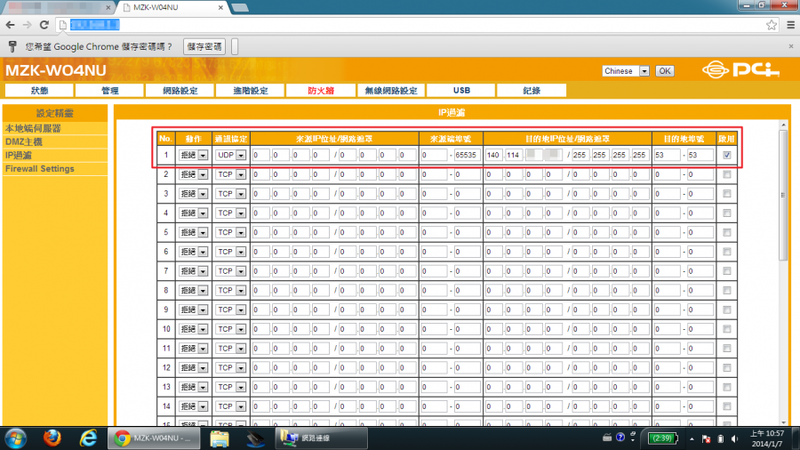The image size is (800, 450).
Task: Open Windows Explorer folder in taskbar
Action: tap(220, 438)
